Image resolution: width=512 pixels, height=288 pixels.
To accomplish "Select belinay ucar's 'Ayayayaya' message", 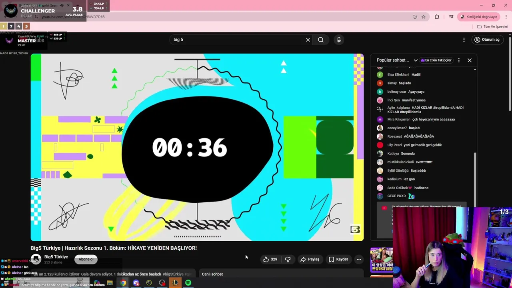I will coord(423,92).
